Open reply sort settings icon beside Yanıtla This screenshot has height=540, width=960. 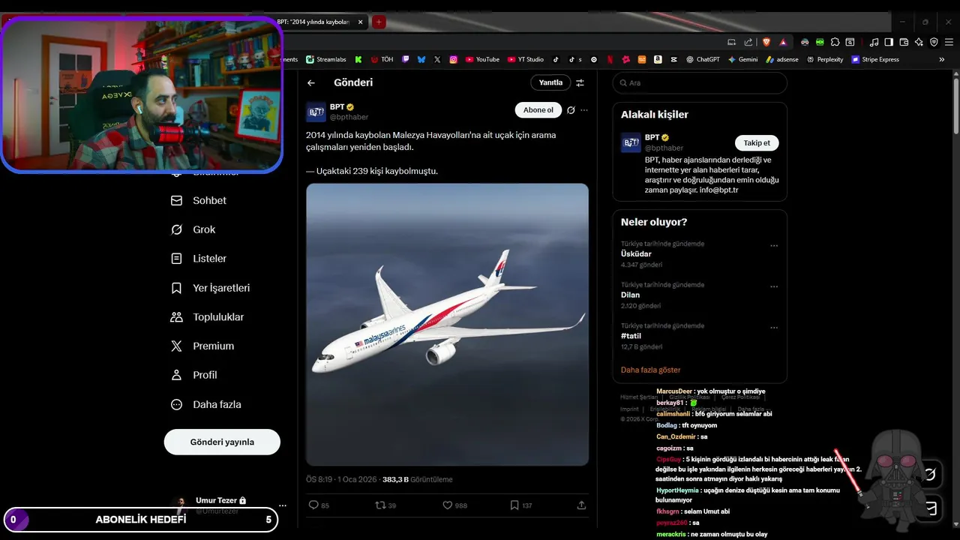580,83
